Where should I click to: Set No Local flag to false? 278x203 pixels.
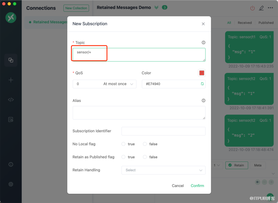click(145, 144)
